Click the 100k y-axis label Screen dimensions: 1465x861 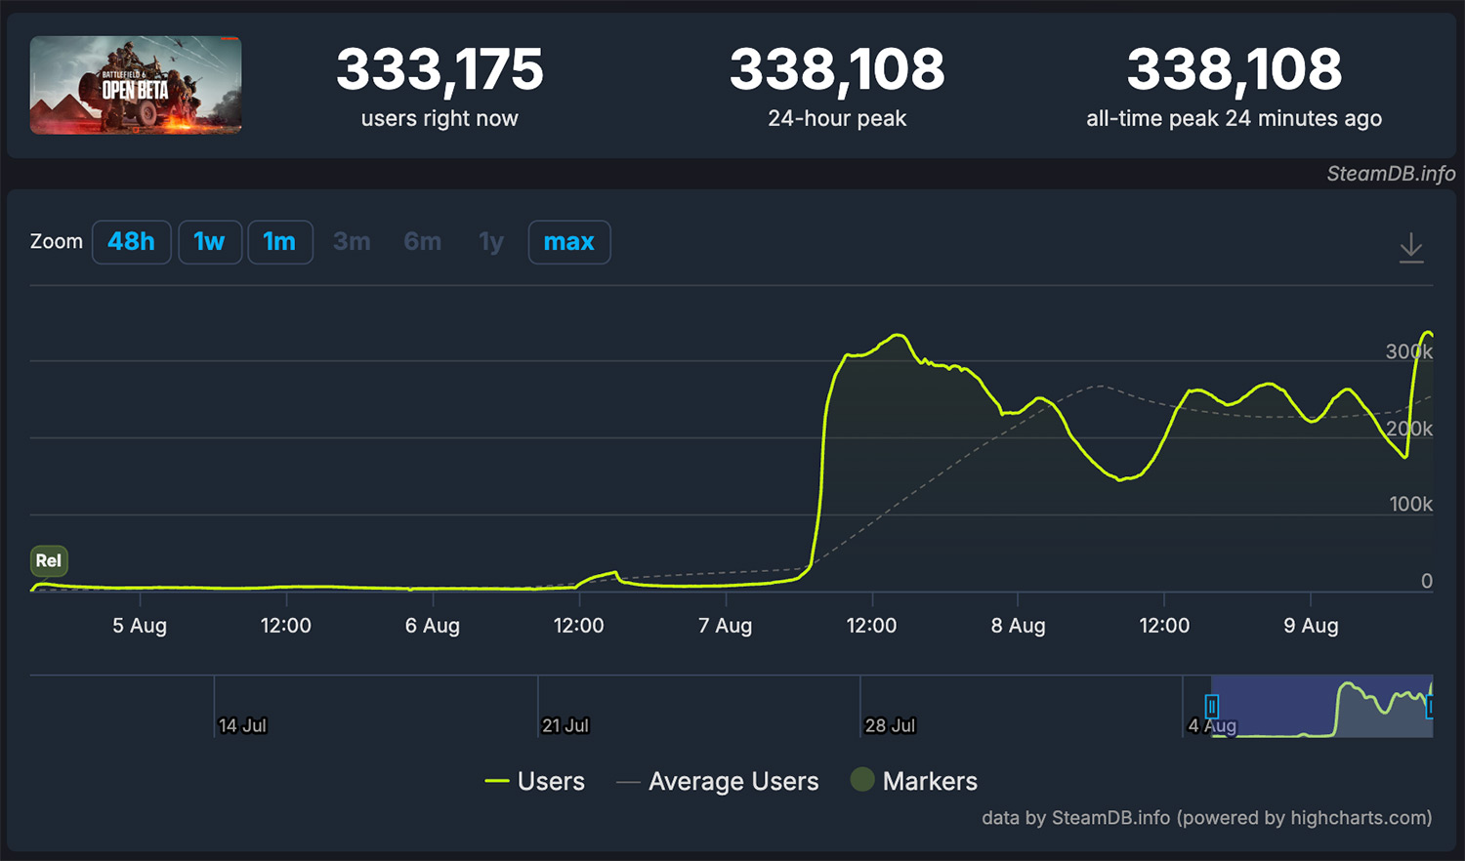[x=1411, y=505]
